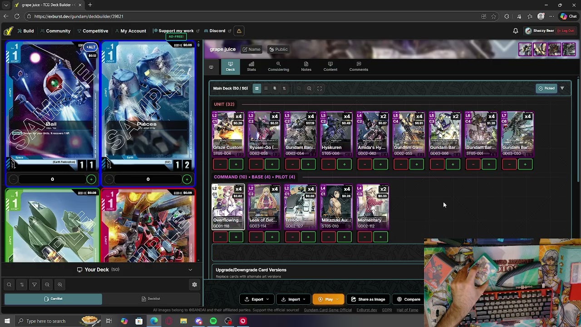Toggle Public deck visibility

(x=278, y=50)
